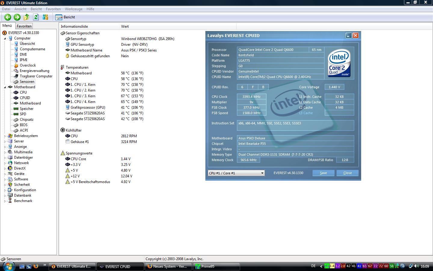The height and width of the screenshot is (271, 433).
Task: Select Sensoren in the tree
Action: click(x=27, y=82)
